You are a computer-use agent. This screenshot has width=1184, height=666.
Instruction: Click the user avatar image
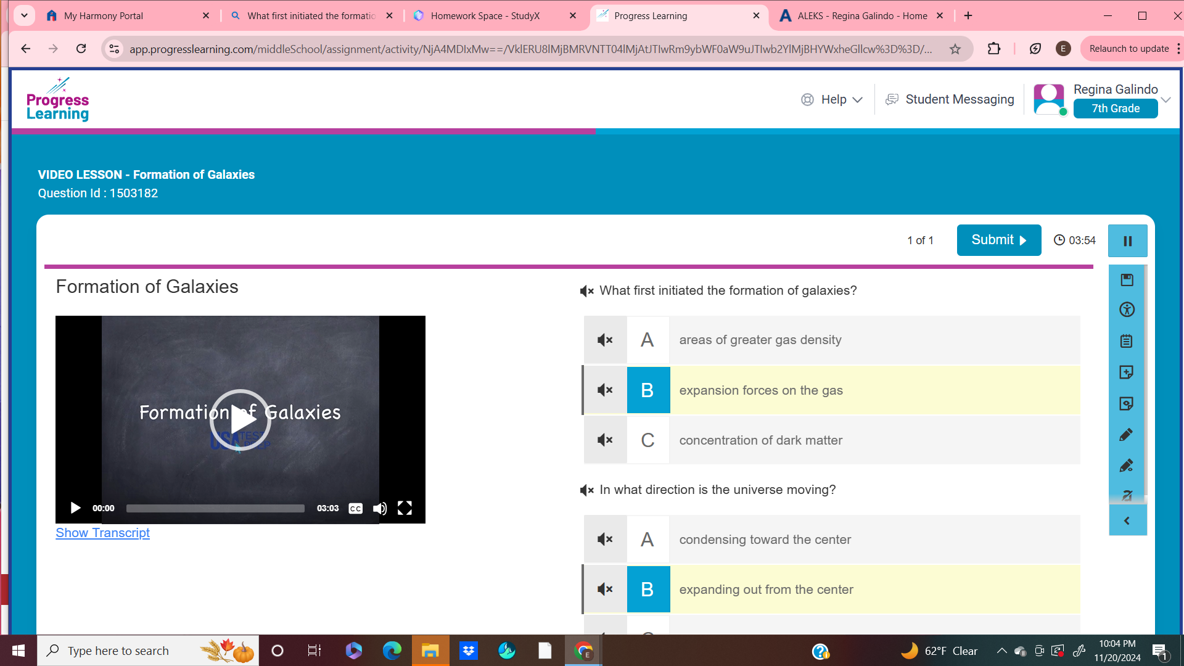1049,99
